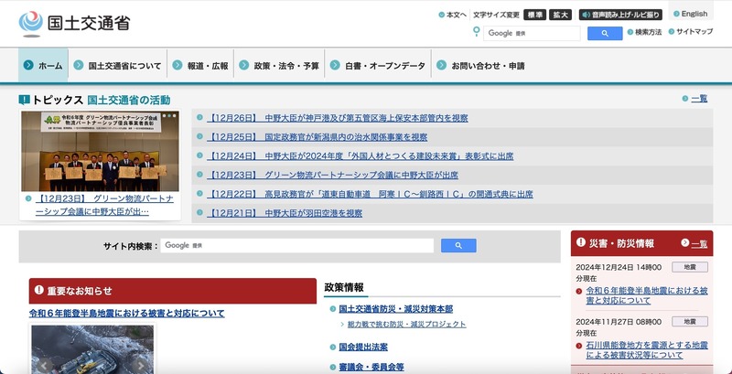Click the arrow icon beside English
The width and height of the screenshot is (732, 374).
(675, 15)
